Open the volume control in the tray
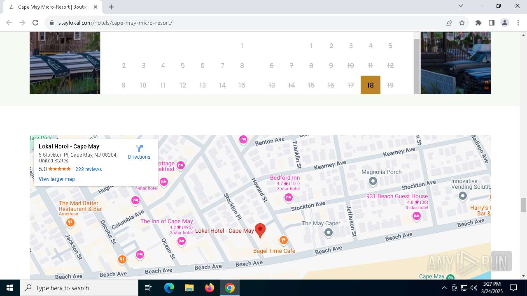 pos(473,288)
